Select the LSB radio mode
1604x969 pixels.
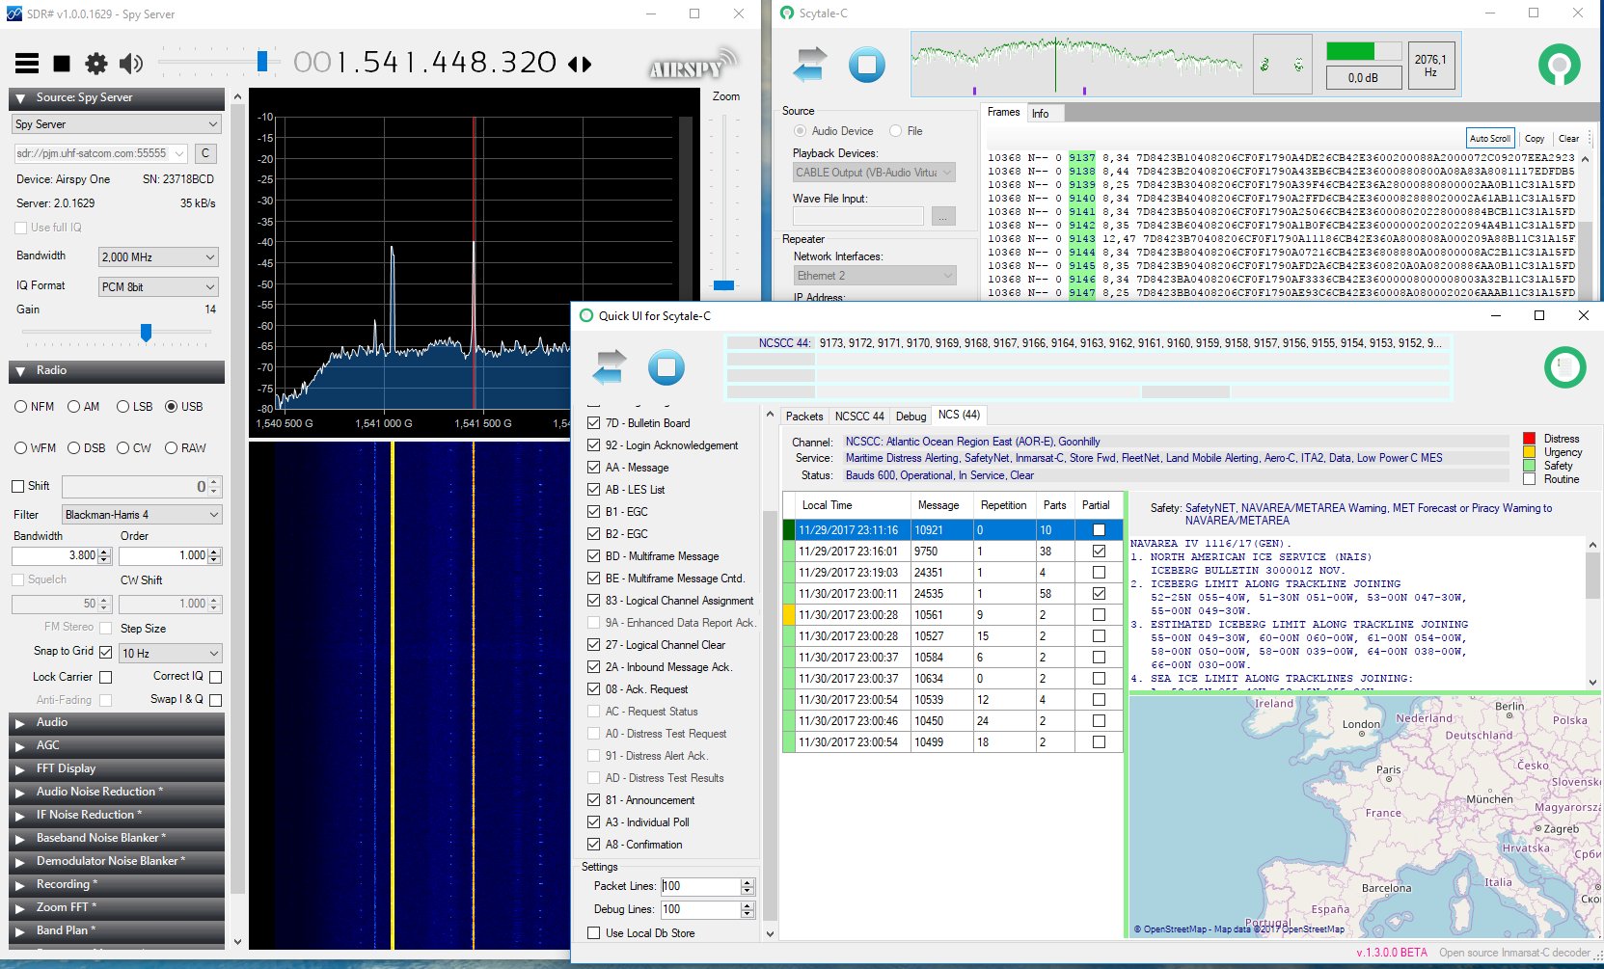(x=123, y=407)
